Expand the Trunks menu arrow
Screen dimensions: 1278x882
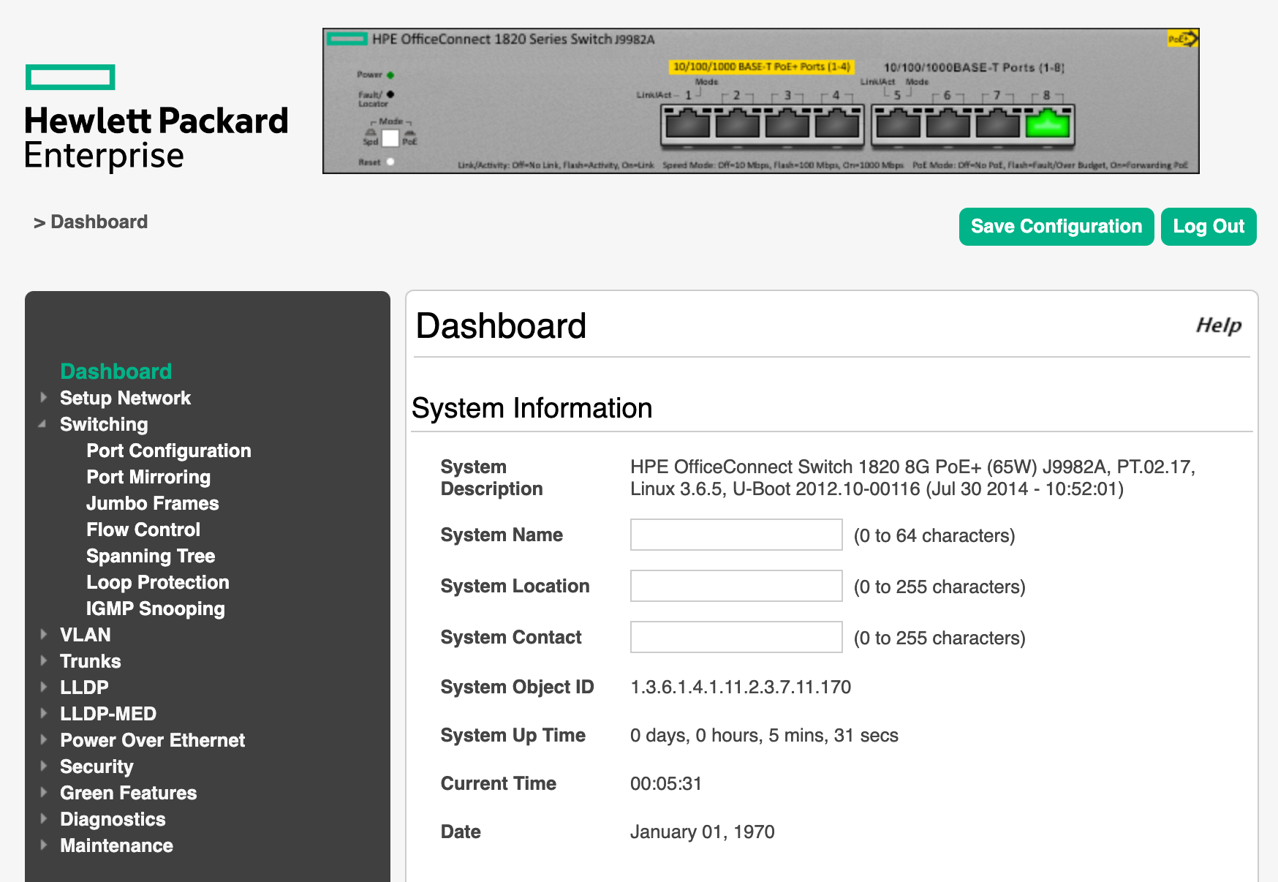click(44, 660)
